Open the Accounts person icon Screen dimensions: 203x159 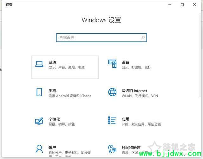(39, 149)
